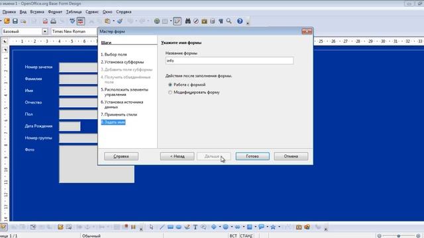Select the 'Работа с формой' radio button
Image resolution: width=424 pixels, height=238 pixels.
pyautogui.click(x=170, y=85)
